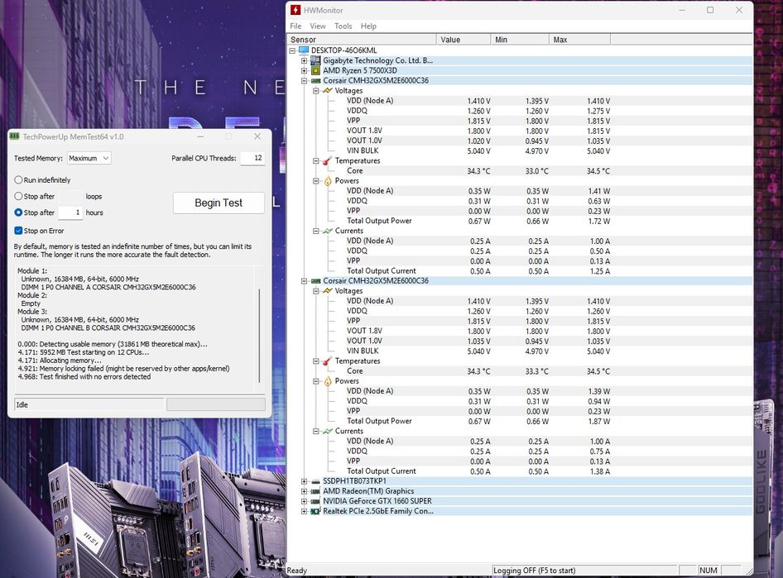Collapse the DESKTOP-46O6KML root node
Image resolution: width=783 pixels, height=578 pixels.
click(292, 50)
